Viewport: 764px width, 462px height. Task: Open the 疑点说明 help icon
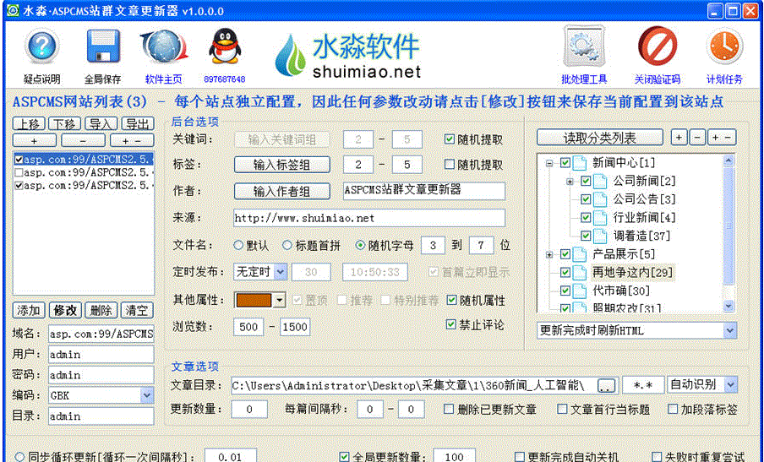(42, 46)
